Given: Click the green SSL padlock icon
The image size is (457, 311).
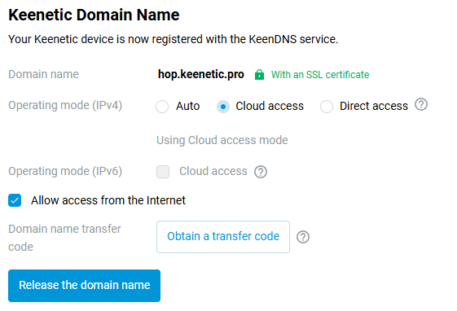Looking at the screenshot, I should point(259,75).
